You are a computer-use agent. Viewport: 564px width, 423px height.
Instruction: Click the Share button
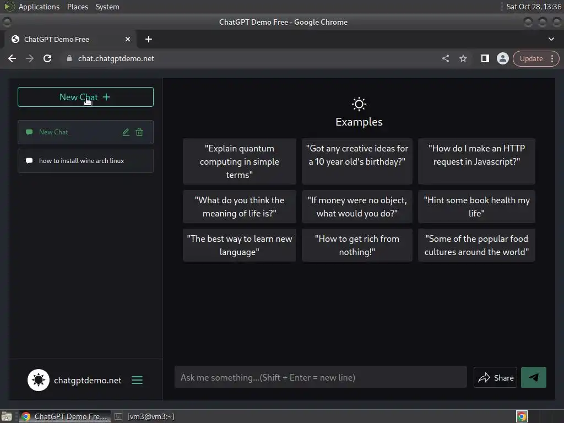click(x=495, y=377)
